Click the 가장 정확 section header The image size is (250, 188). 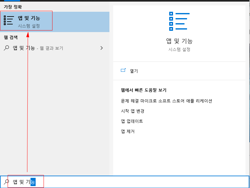point(13,7)
